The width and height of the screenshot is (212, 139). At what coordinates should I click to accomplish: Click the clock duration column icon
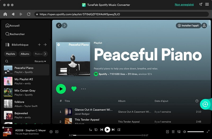(197, 101)
